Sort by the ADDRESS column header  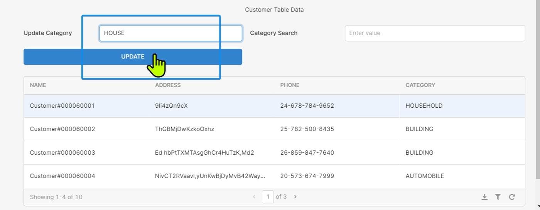click(x=168, y=85)
